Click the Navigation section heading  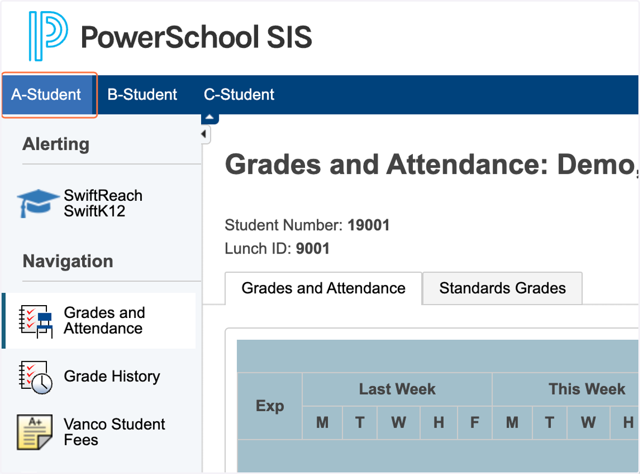click(68, 261)
